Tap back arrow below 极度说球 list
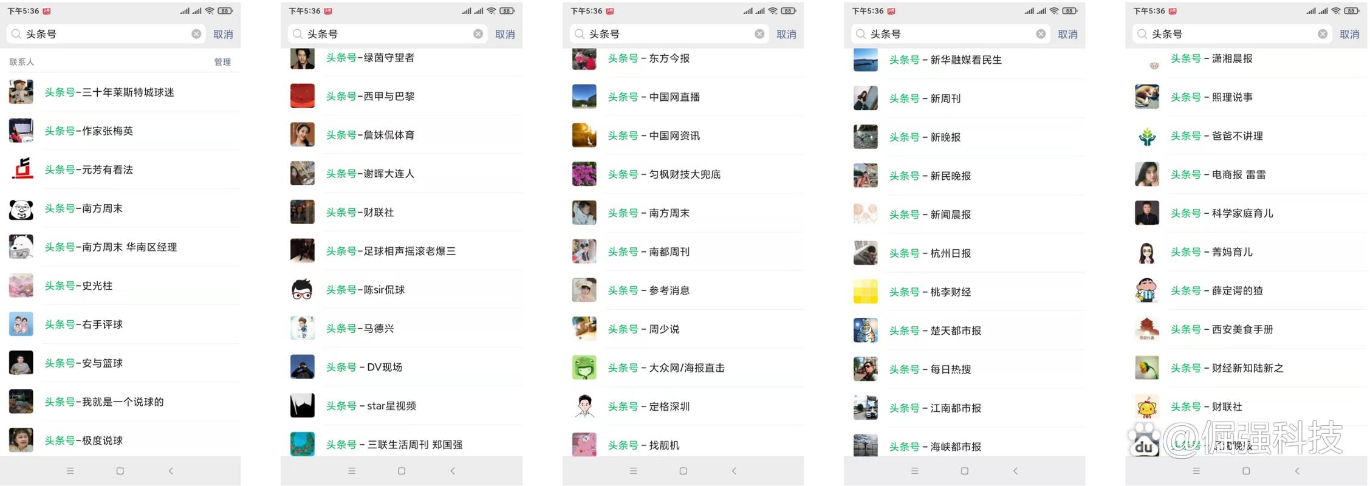This screenshot has width=1370, height=486. [171, 471]
